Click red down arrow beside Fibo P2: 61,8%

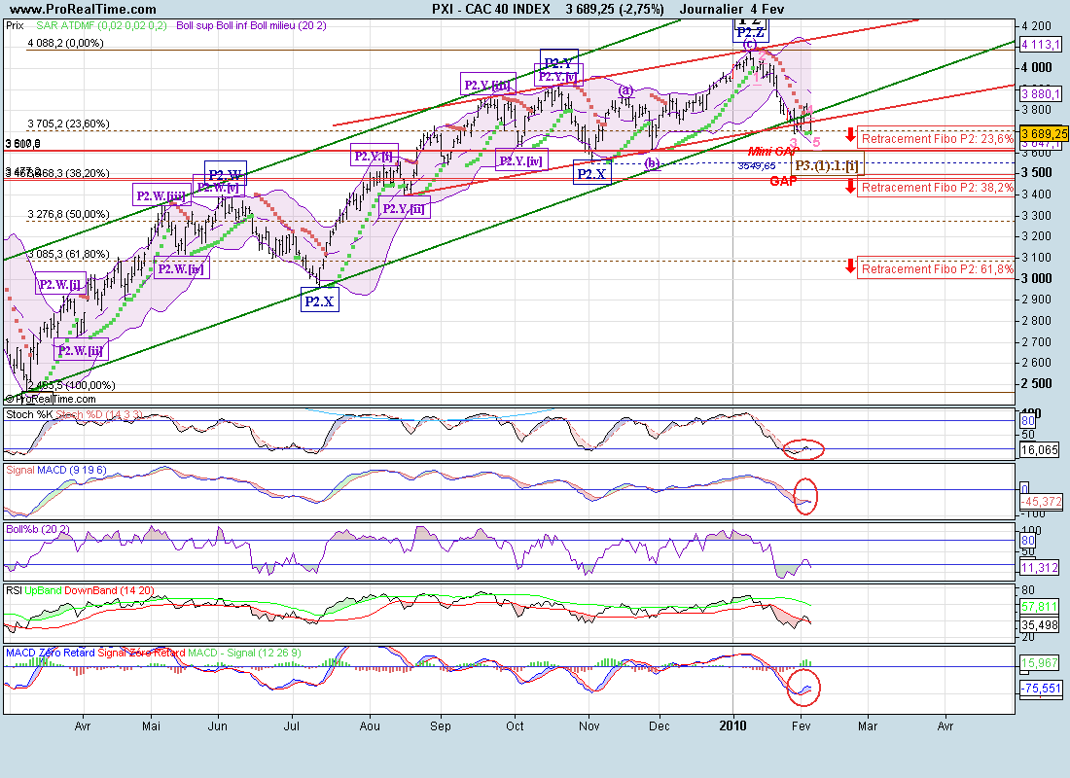pyautogui.click(x=850, y=266)
